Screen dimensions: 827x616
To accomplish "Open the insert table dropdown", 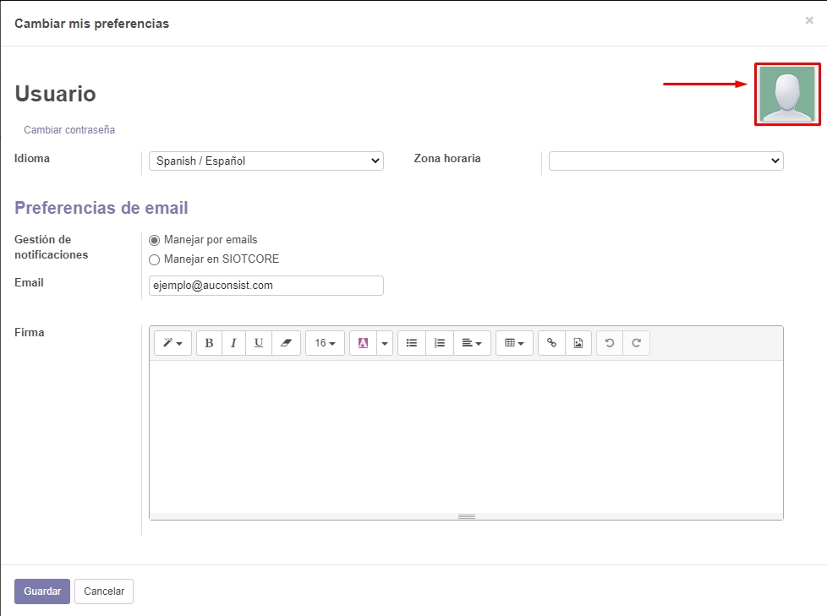I will click(x=514, y=343).
